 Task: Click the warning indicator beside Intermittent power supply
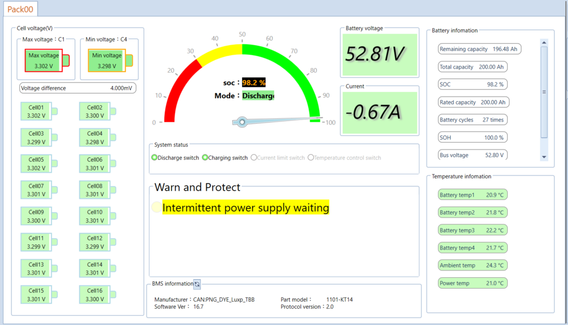pos(156,208)
